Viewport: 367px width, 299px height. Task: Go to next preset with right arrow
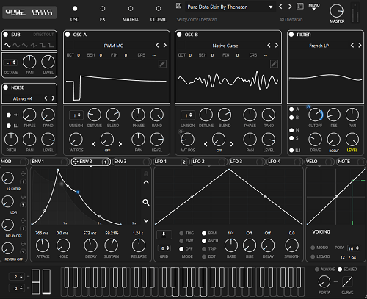(290, 7)
